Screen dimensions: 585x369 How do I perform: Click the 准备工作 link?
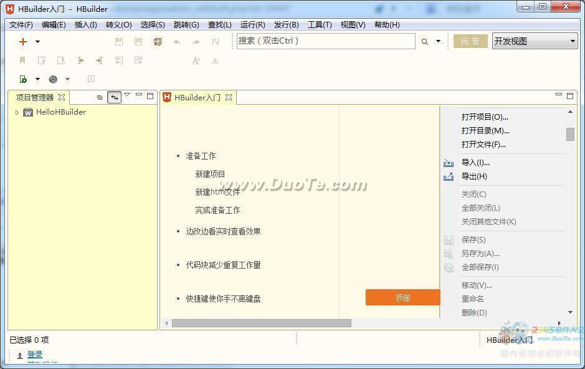click(x=201, y=156)
